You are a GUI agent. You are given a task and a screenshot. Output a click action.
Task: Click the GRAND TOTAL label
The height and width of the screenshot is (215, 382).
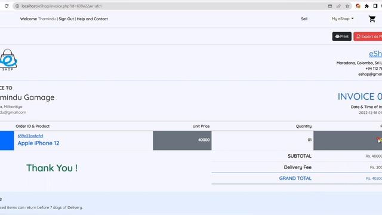pos(295,178)
